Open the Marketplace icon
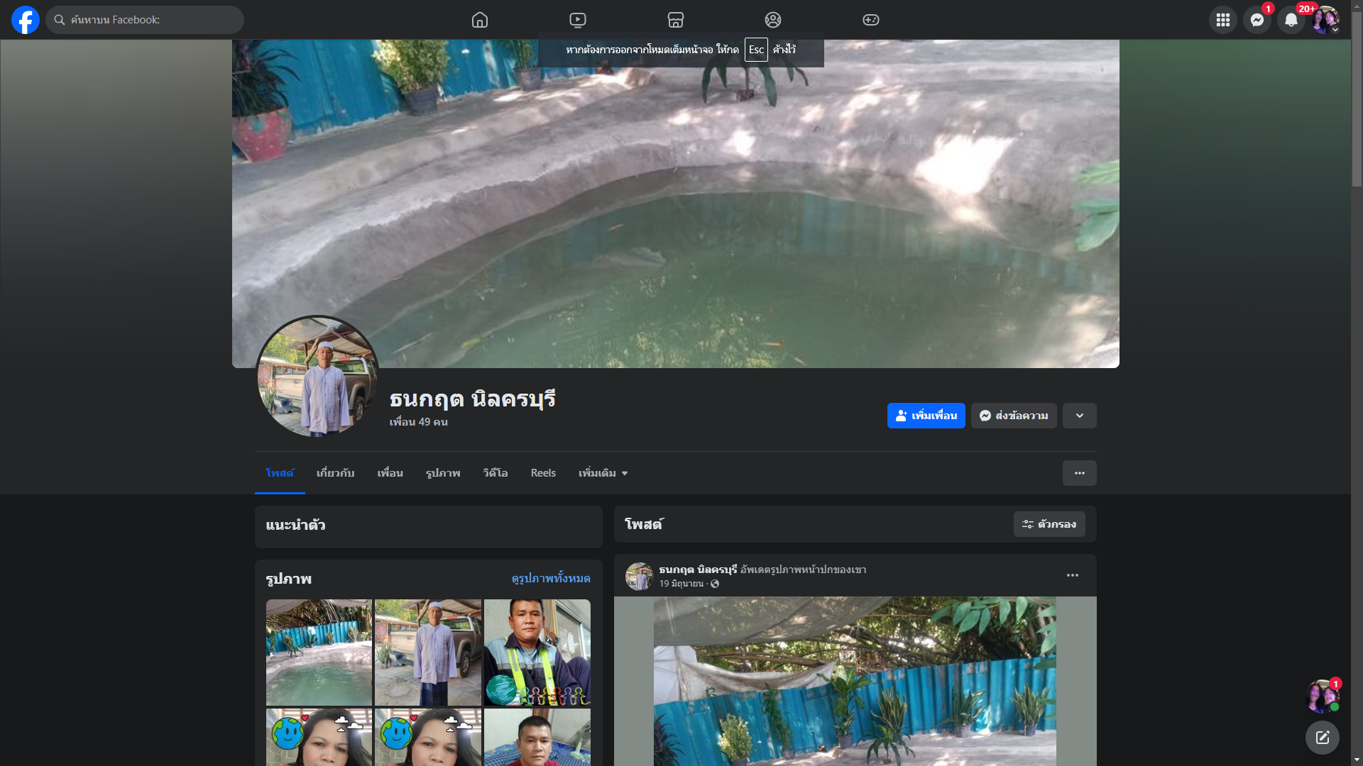The width and height of the screenshot is (1363, 766). (x=676, y=20)
